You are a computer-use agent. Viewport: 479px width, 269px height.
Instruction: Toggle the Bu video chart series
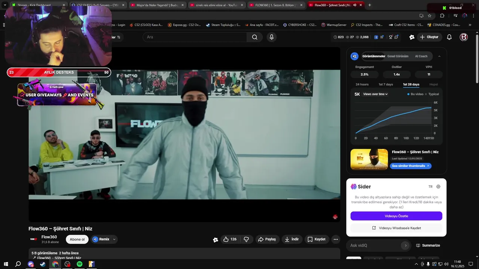[415, 94]
